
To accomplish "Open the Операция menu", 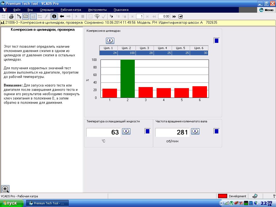I will [47, 10].
